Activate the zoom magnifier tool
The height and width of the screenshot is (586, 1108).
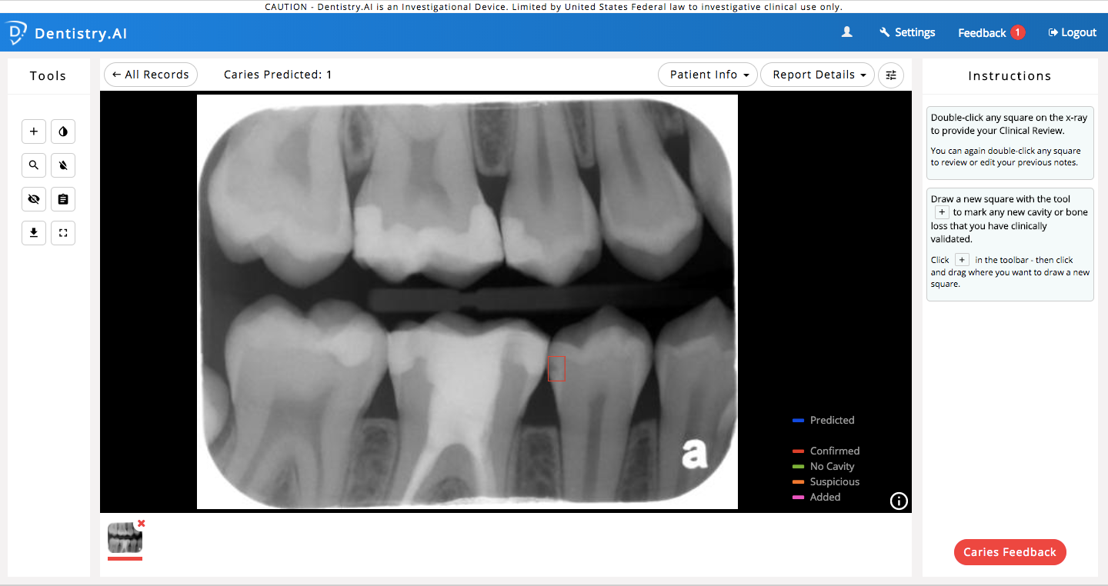[34, 165]
